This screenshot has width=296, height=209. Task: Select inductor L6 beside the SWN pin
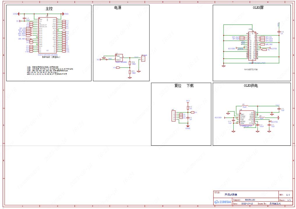pyautogui.click(x=262, y=118)
